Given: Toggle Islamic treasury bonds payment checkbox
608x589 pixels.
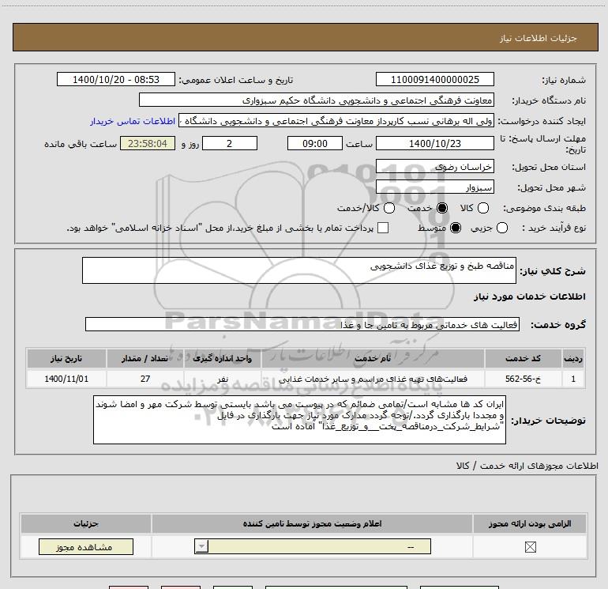Looking at the screenshot, I should pos(383,228).
